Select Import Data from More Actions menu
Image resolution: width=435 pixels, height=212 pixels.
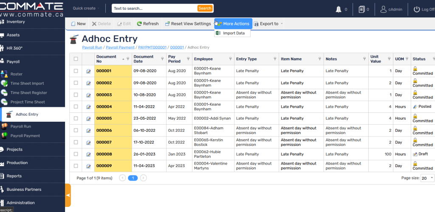click(232, 33)
